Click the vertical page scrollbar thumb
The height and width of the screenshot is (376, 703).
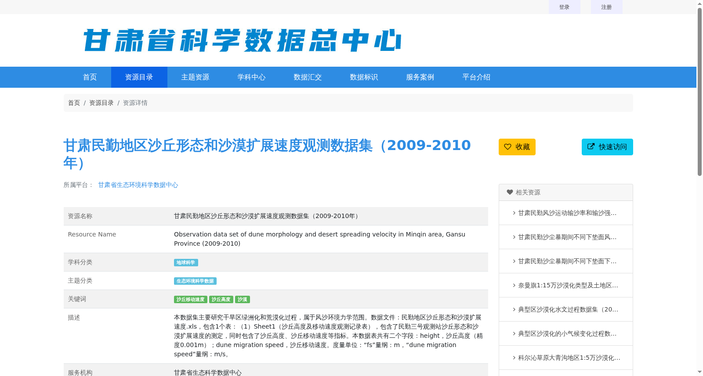point(699,92)
